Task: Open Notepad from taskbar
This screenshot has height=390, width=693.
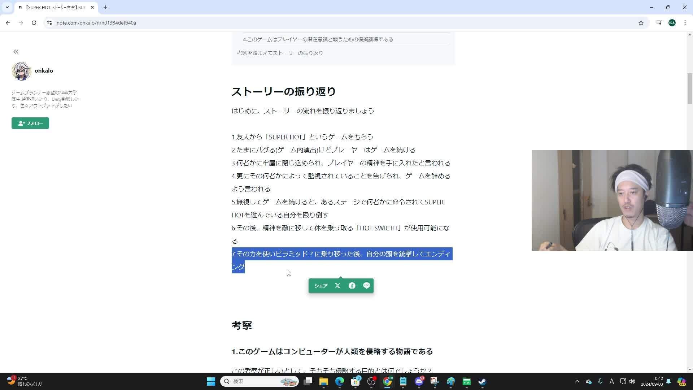Action: (x=403, y=381)
